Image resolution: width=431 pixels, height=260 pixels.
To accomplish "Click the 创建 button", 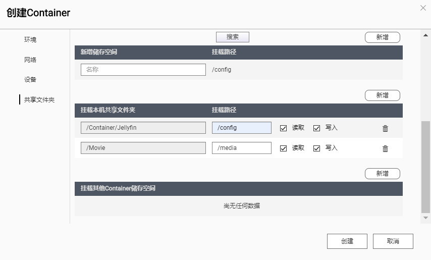I will [x=347, y=241].
